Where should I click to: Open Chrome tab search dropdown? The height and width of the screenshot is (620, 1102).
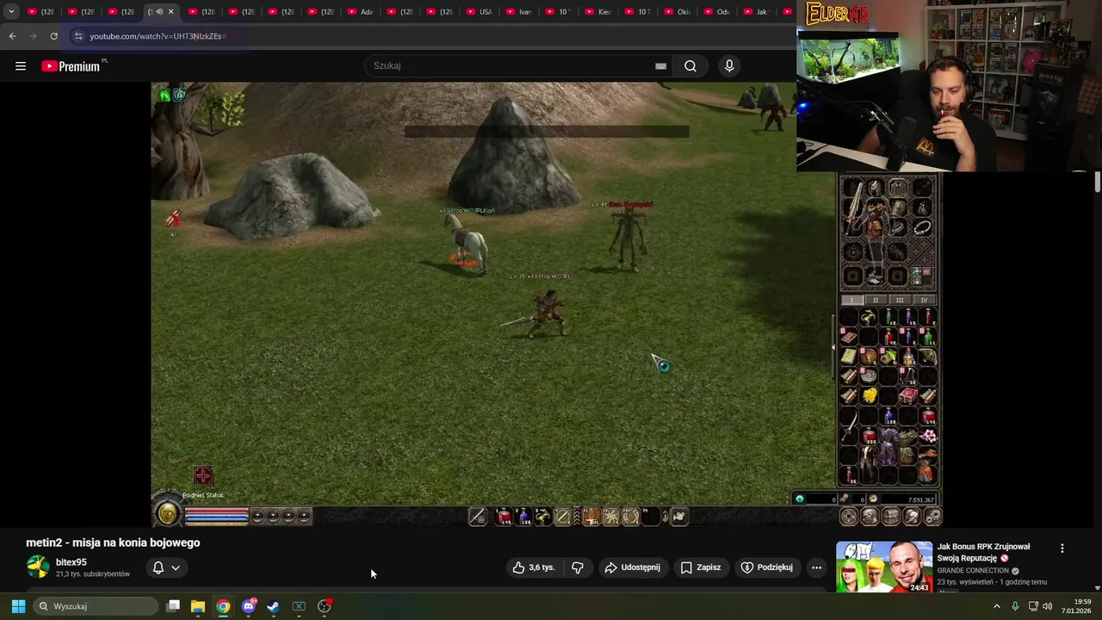coord(11,12)
